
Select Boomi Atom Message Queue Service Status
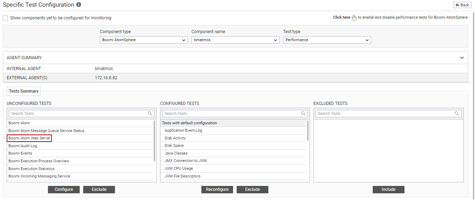coord(80,131)
